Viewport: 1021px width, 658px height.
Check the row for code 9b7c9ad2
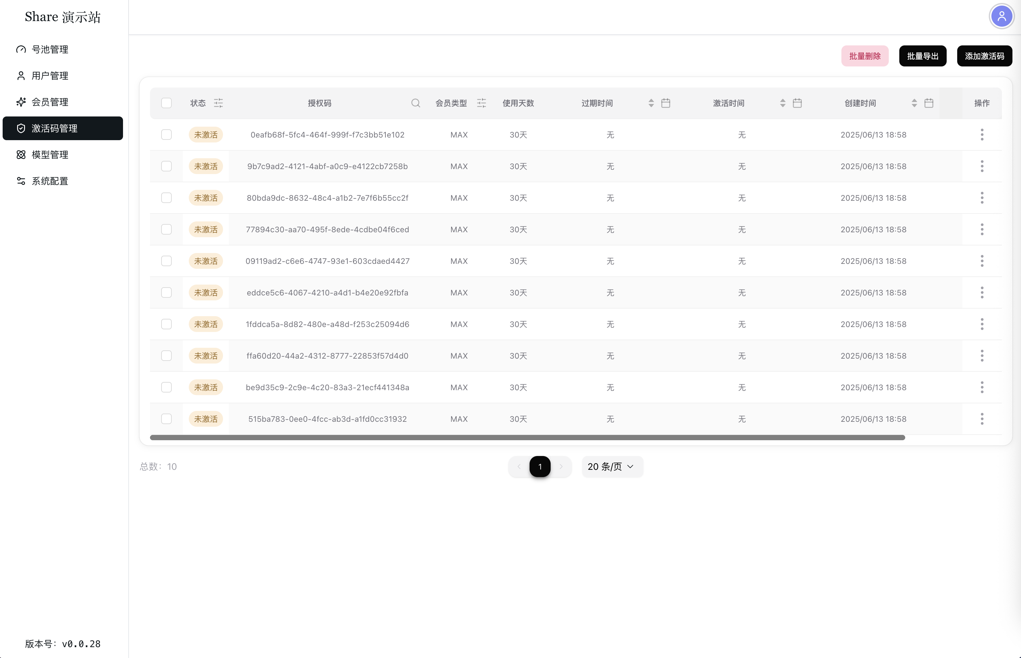(x=167, y=166)
